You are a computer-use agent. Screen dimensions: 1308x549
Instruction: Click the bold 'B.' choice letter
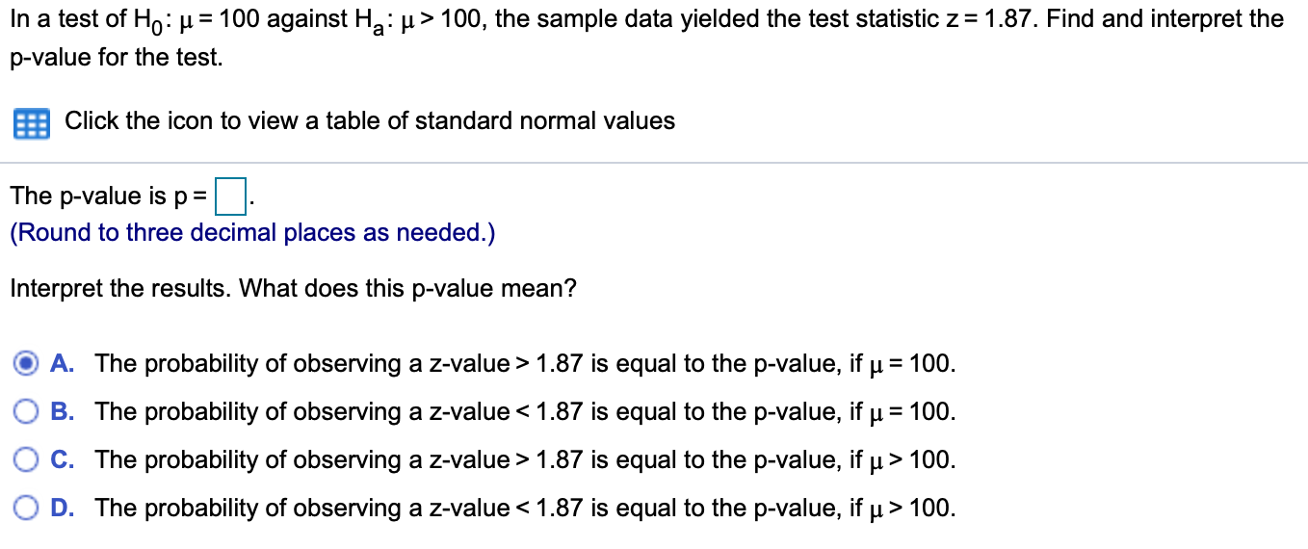coord(64,412)
